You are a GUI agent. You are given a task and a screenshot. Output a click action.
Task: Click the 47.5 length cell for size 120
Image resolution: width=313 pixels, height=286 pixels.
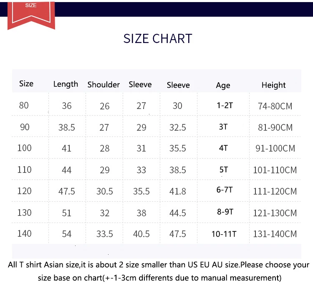point(67,191)
